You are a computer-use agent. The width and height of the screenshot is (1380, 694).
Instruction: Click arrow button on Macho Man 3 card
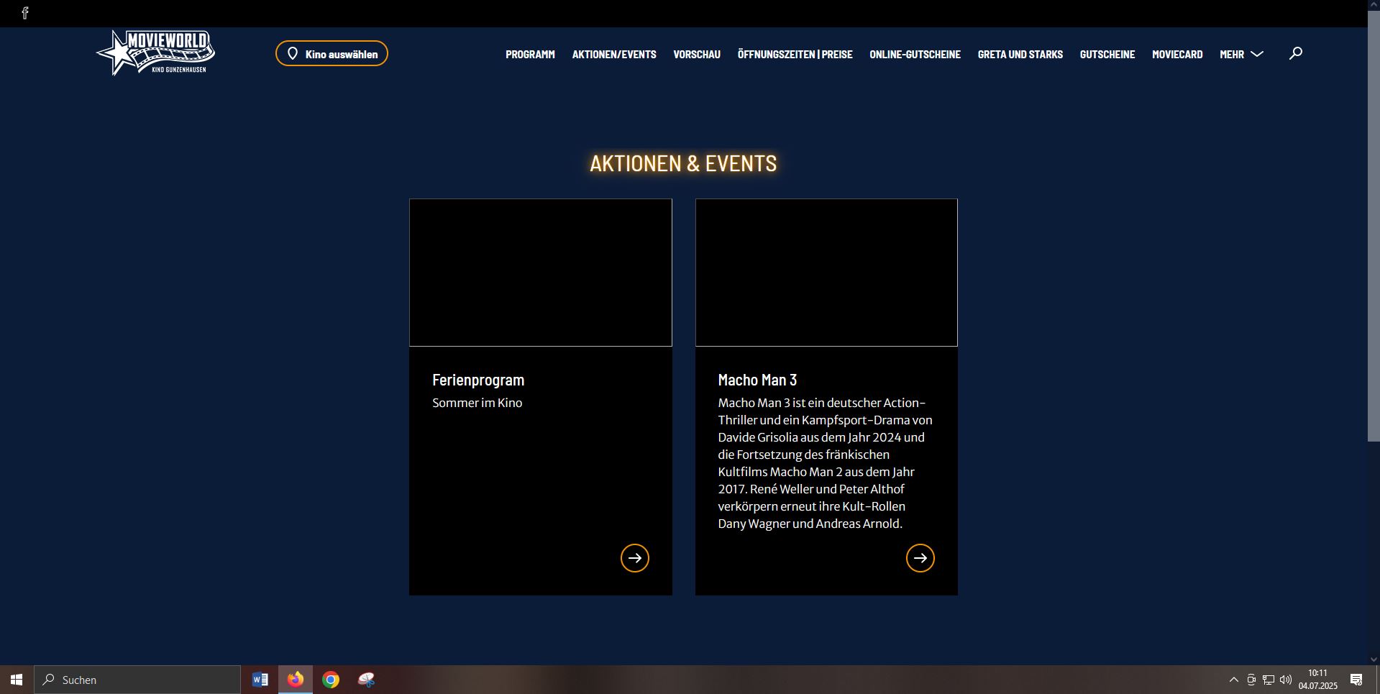(x=920, y=558)
